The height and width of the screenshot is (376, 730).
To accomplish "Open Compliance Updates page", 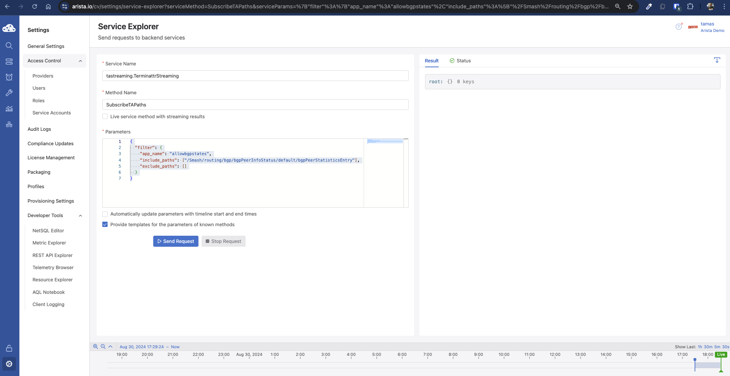I will (x=51, y=144).
